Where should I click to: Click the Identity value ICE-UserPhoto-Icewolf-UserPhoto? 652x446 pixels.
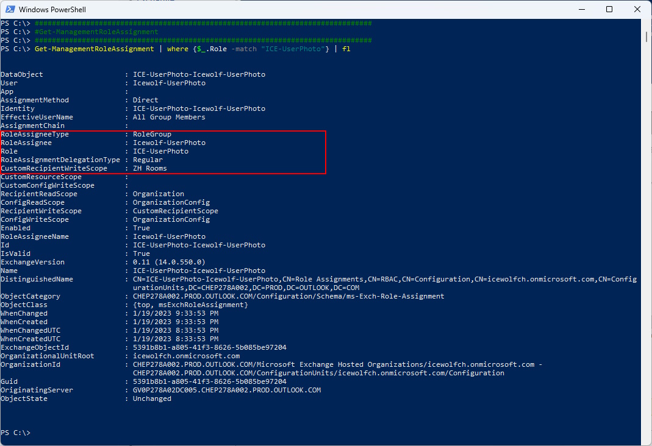point(199,109)
